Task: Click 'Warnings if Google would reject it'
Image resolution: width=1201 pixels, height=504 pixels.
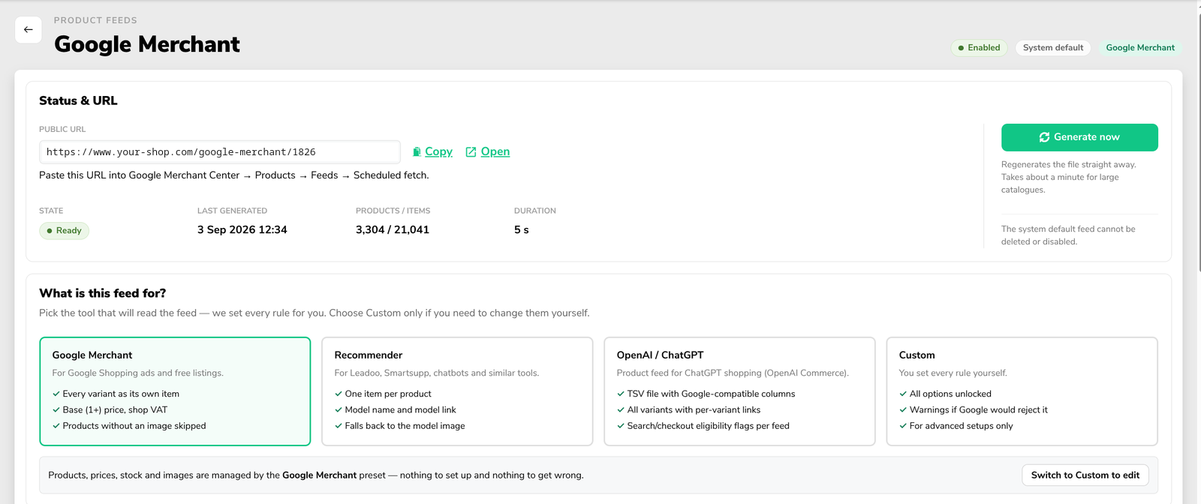Action: click(x=978, y=409)
